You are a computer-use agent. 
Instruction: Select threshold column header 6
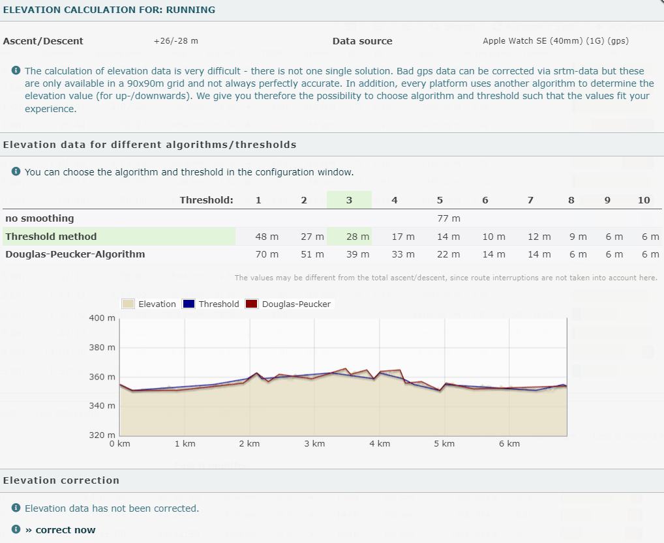pyautogui.click(x=485, y=200)
